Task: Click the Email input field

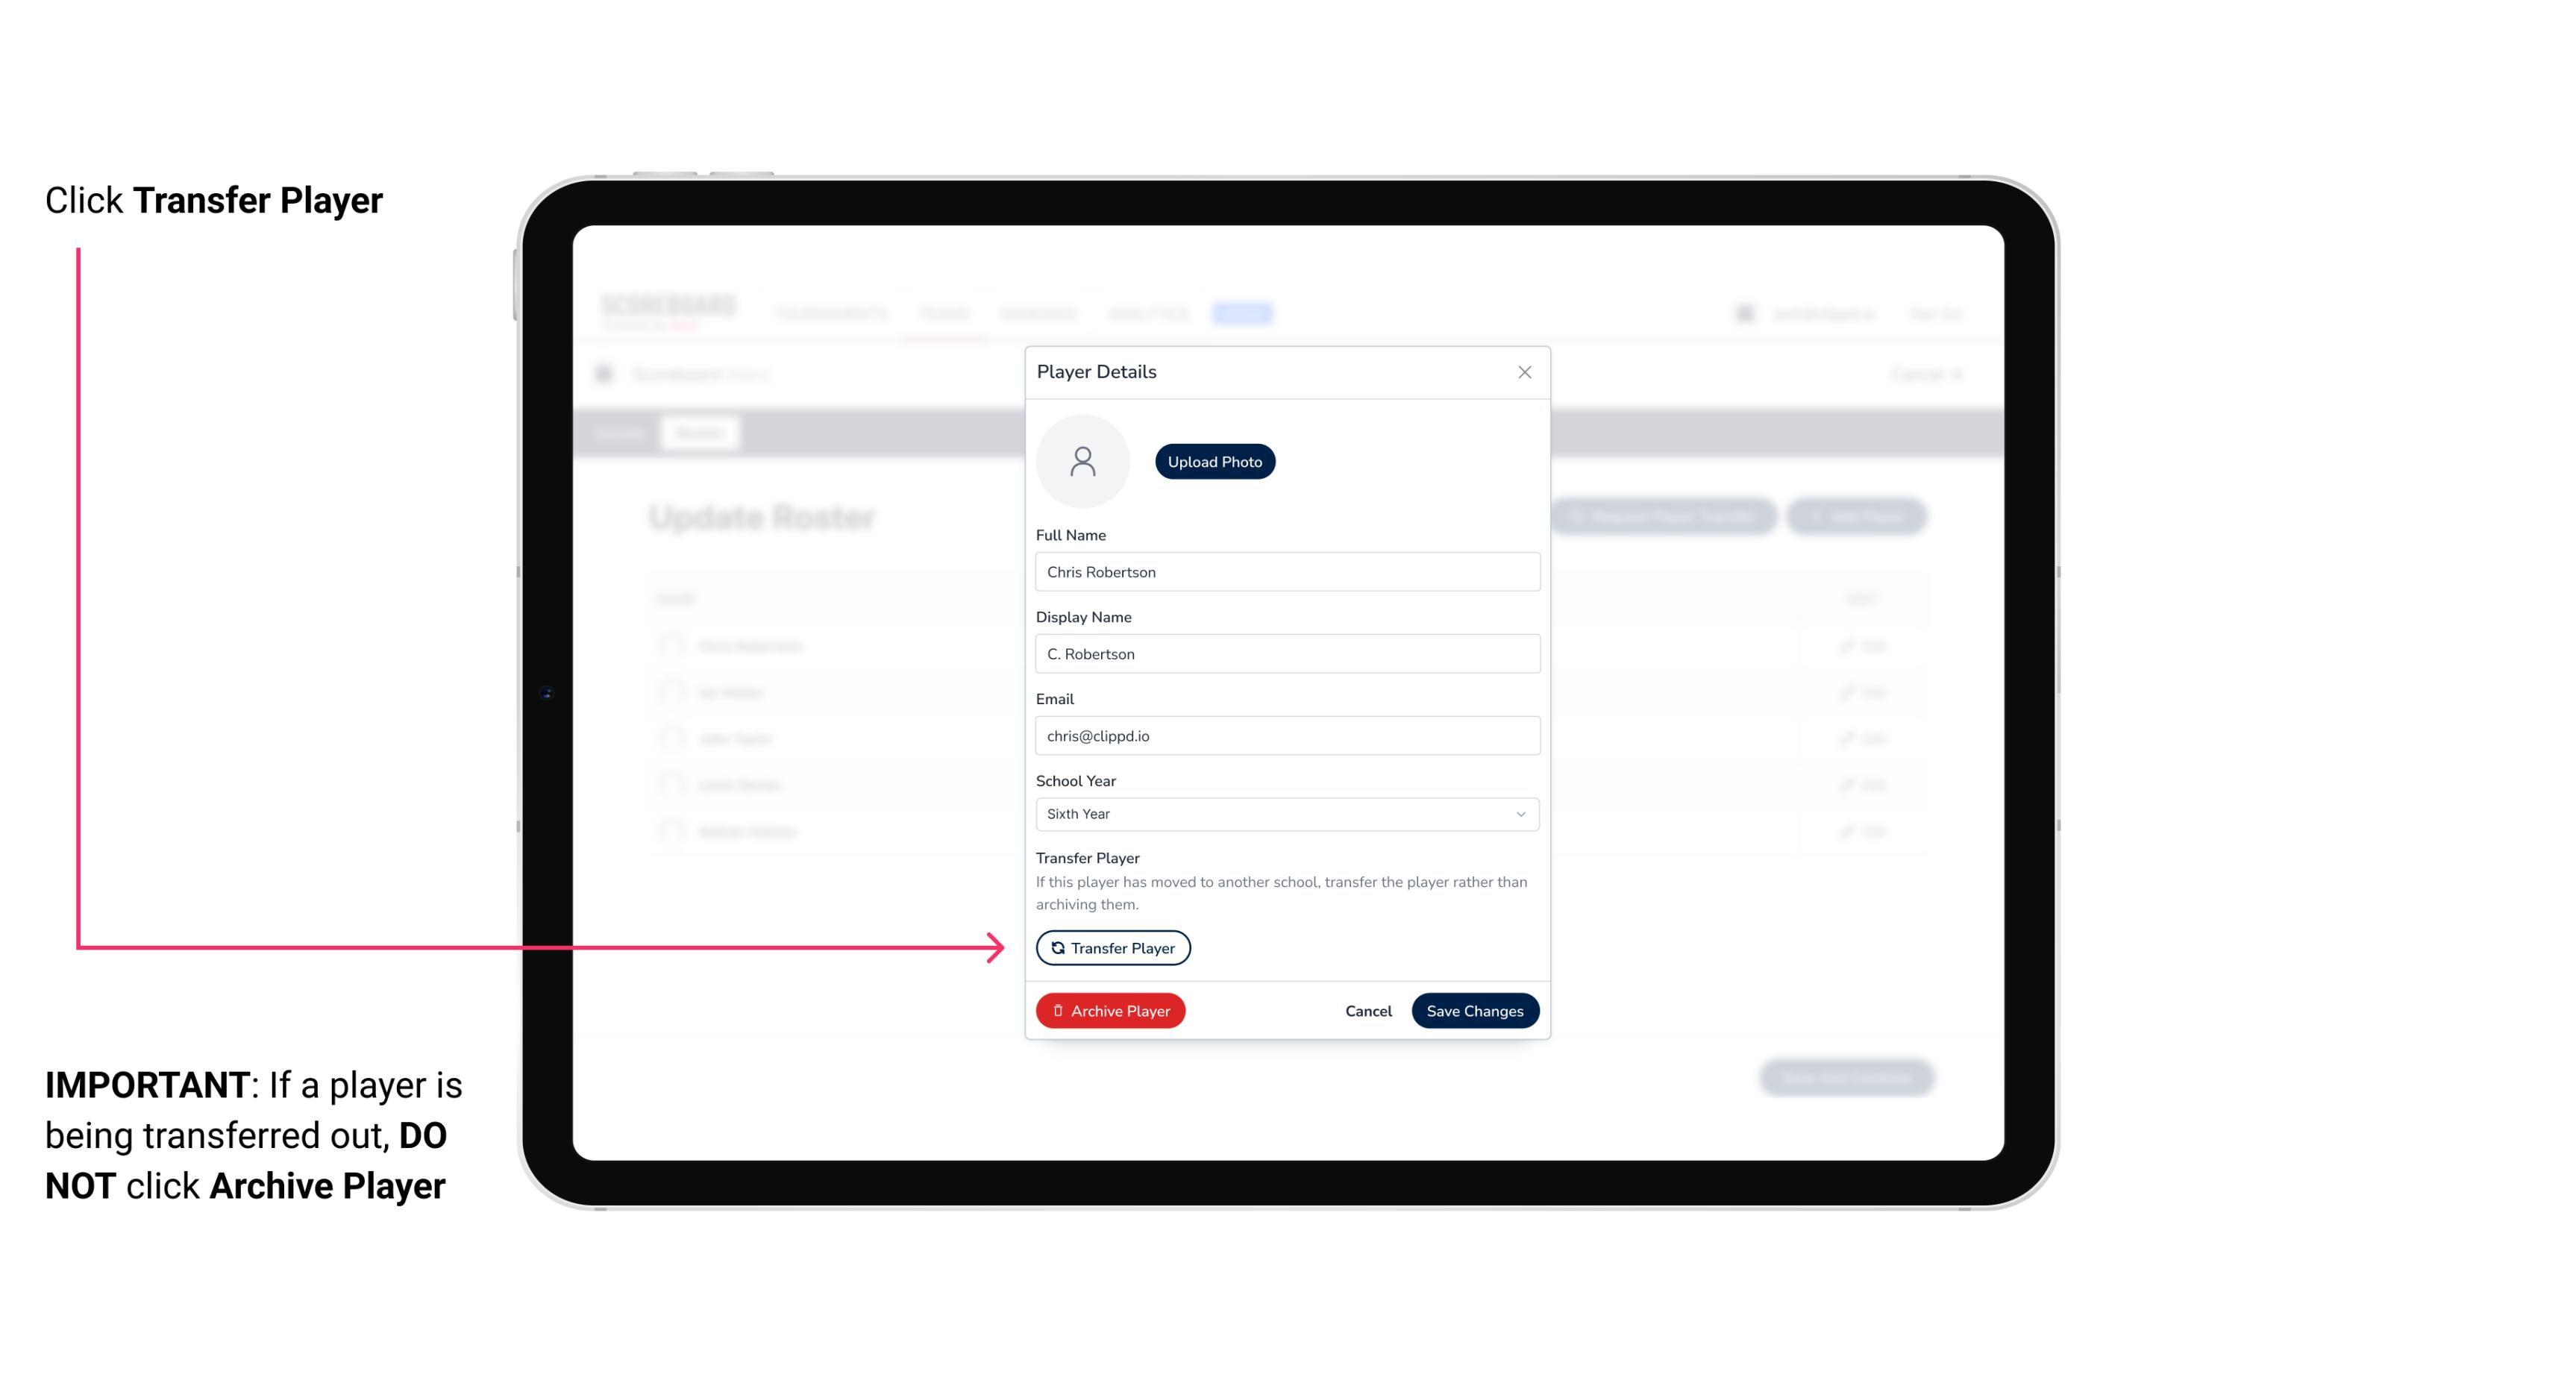Action: tap(1285, 734)
